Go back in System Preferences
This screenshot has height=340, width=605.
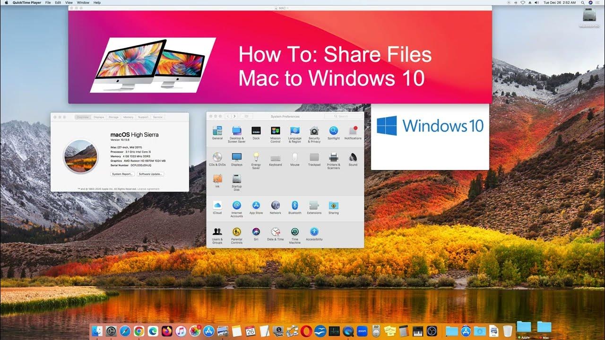pos(228,116)
